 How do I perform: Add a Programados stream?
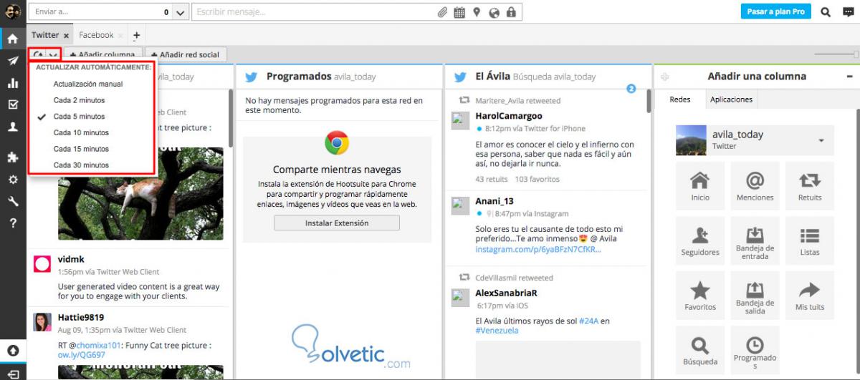click(x=755, y=350)
